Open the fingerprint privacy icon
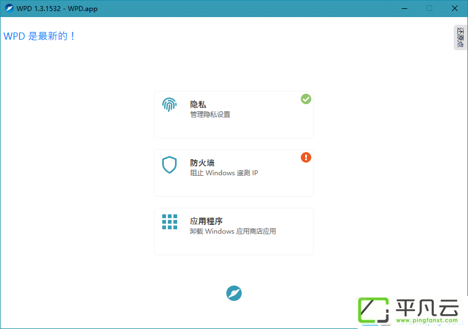 pos(169,105)
